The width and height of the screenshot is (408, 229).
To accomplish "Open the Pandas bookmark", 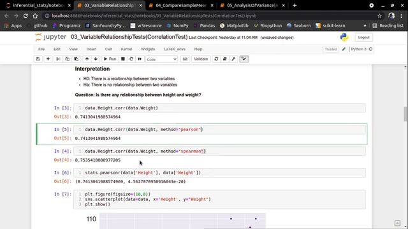I will coord(204,25).
